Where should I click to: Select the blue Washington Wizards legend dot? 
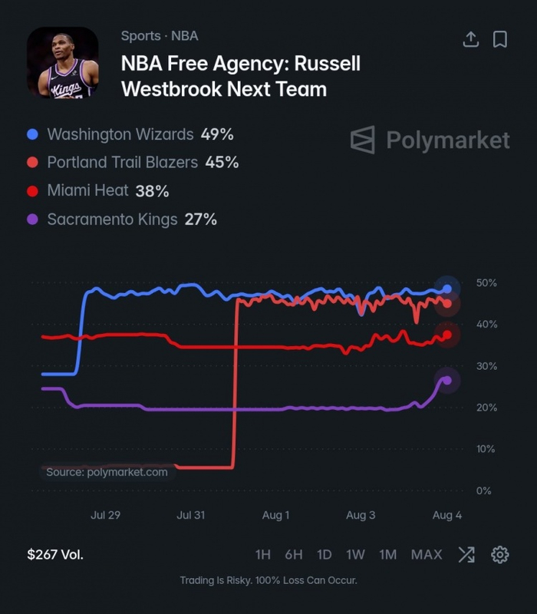click(x=32, y=134)
